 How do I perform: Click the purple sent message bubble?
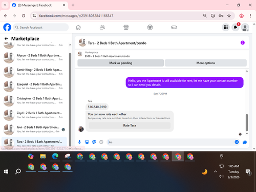tap(185, 82)
